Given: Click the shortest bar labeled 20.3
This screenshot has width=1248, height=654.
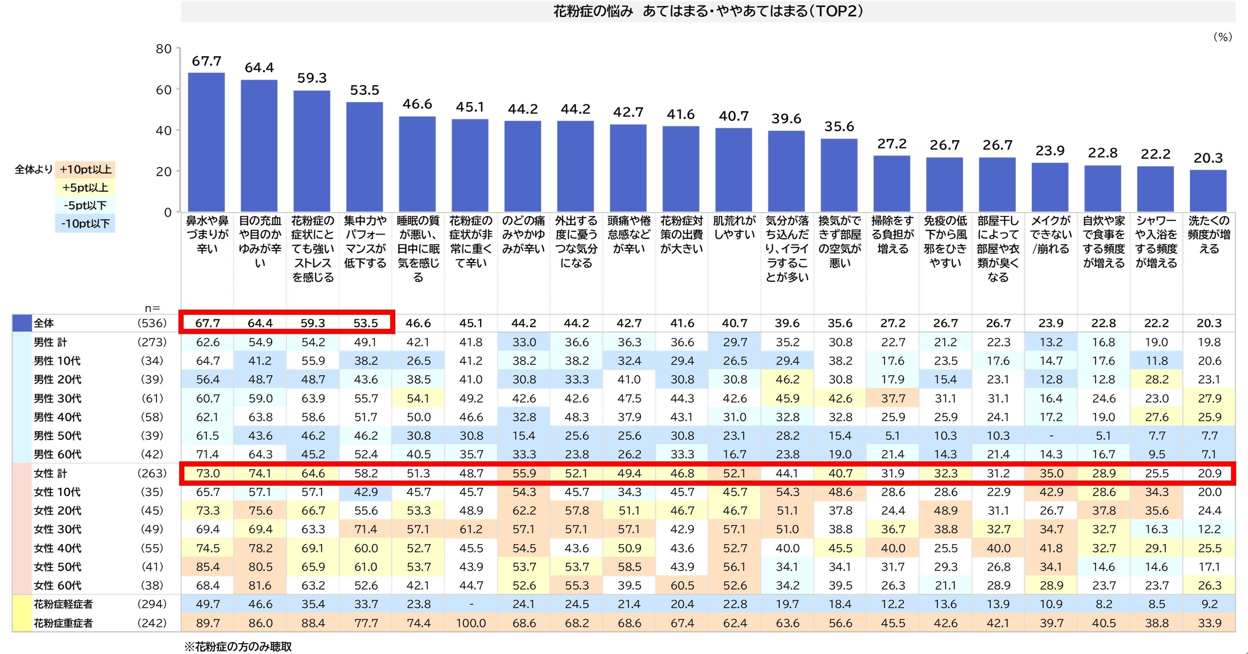Looking at the screenshot, I should pyautogui.click(x=1208, y=191).
